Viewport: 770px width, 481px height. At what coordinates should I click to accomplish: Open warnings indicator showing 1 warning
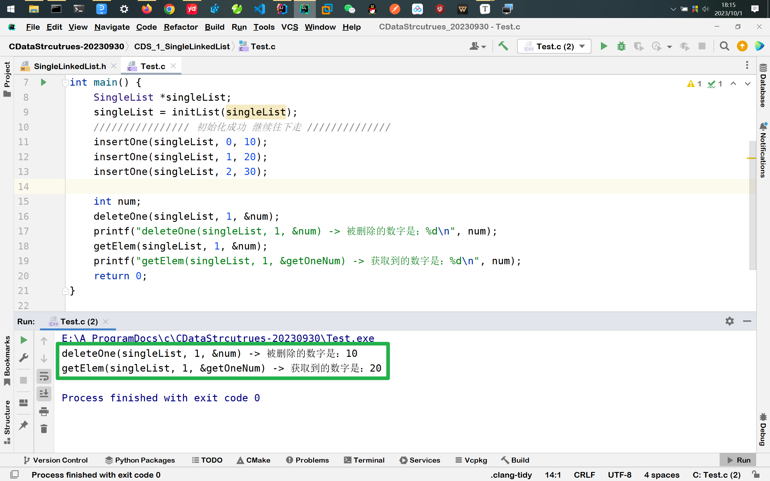click(x=694, y=84)
